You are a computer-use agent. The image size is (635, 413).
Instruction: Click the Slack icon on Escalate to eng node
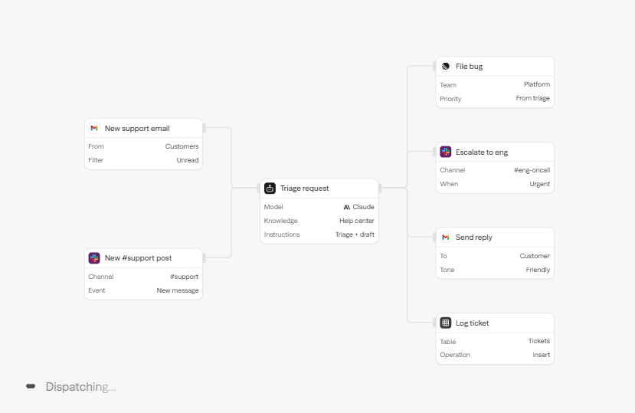point(446,152)
